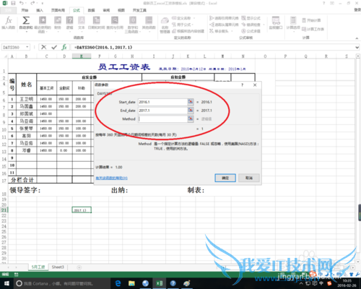The height and width of the screenshot is (289, 361).
Task: Click Calculate Now
Action: click(x=311, y=20)
